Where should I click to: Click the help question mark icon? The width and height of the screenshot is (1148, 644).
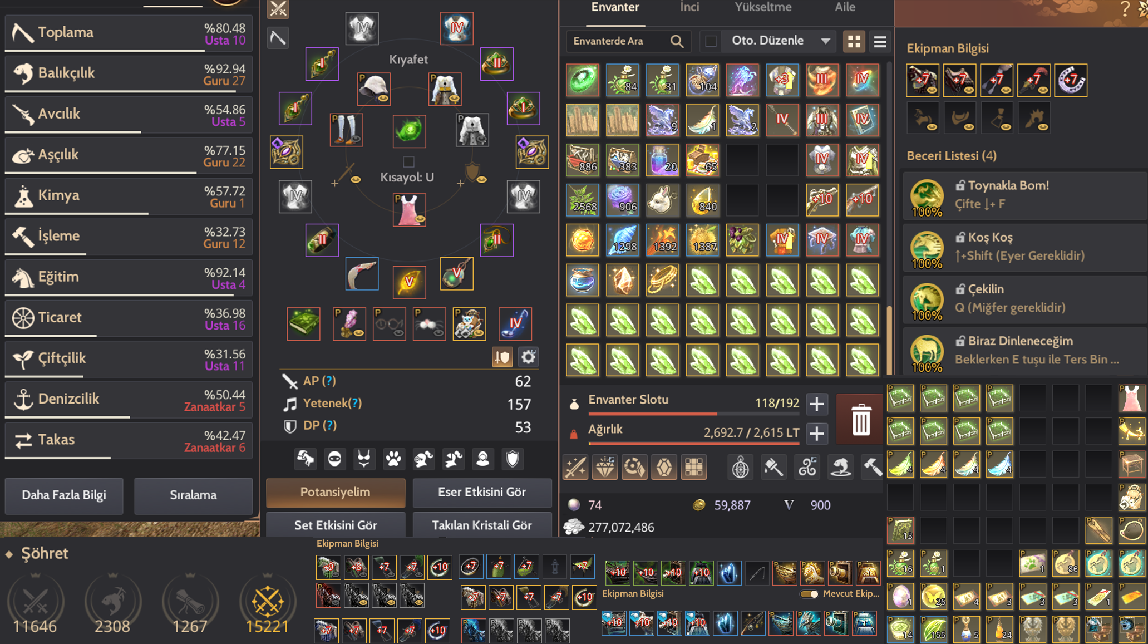tap(1125, 9)
